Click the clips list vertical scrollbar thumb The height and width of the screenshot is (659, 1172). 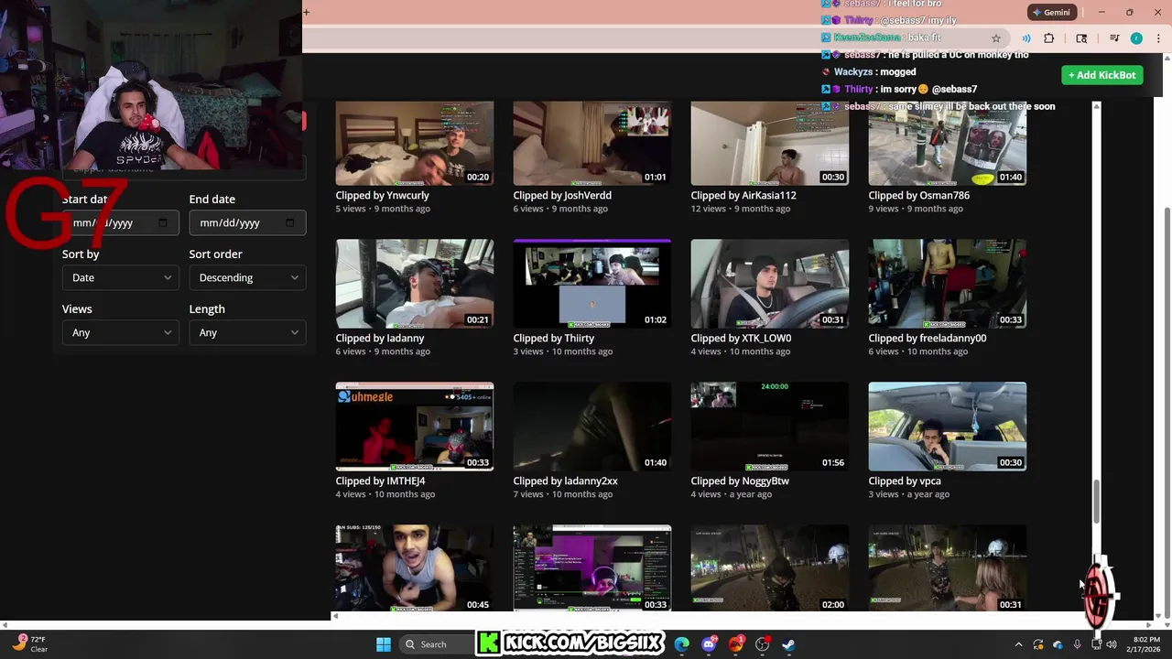(1096, 500)
